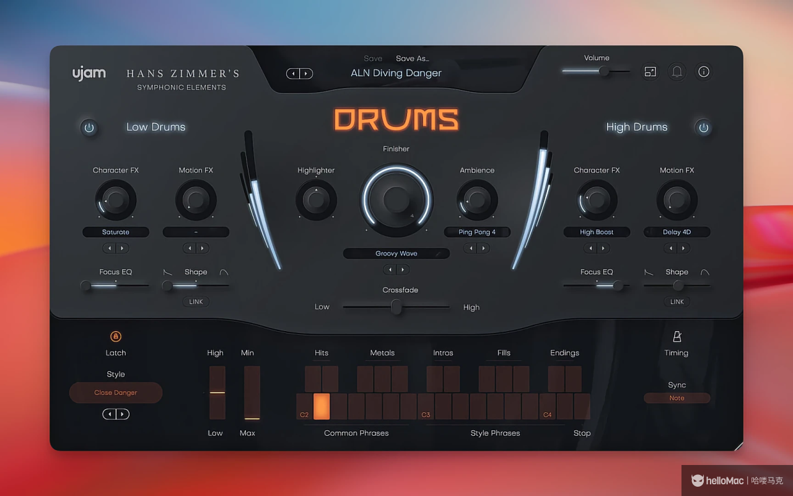
Task: Toggle the High Drums power button
Action: [x=703, y=128]
